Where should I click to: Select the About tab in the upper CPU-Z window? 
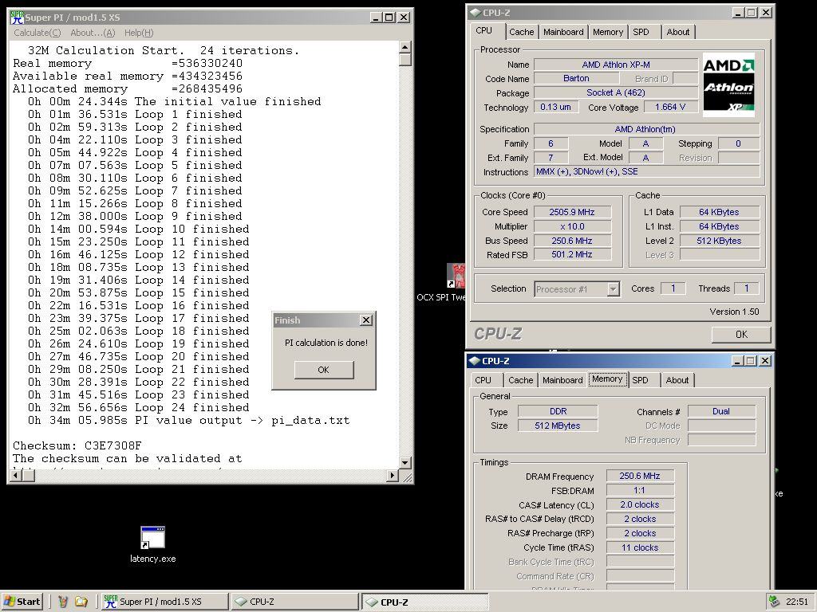[x=678, y=32]
